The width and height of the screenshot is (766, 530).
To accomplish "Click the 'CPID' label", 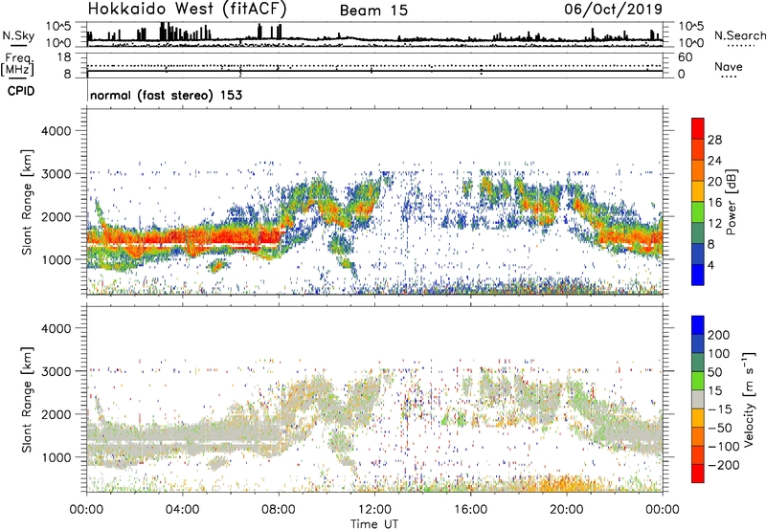I will 21,91.
